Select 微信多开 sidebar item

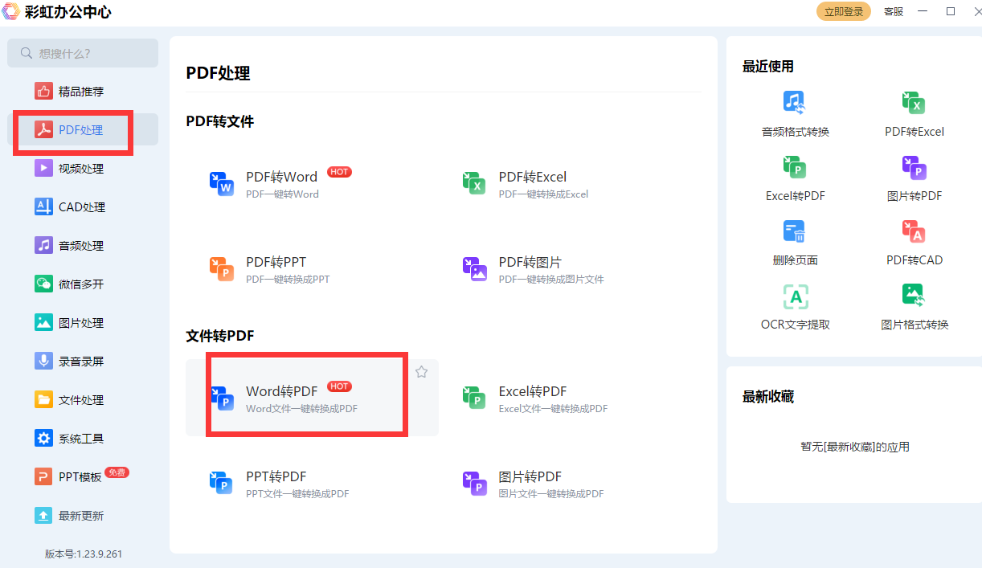point(83,284)
